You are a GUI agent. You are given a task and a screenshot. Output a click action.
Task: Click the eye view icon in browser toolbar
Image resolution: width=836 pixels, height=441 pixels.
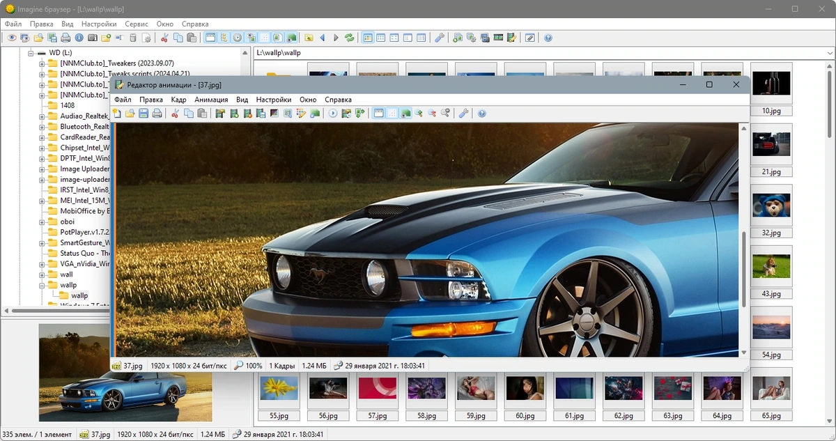point(12,38)
